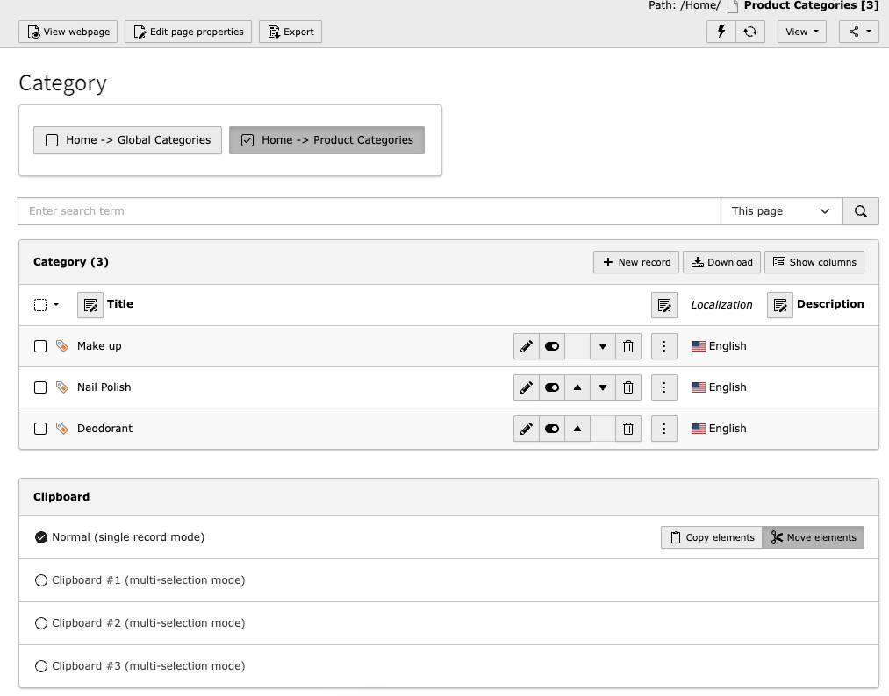Click the reload page icon
The image size is (889, 696).
coord(750,32)
